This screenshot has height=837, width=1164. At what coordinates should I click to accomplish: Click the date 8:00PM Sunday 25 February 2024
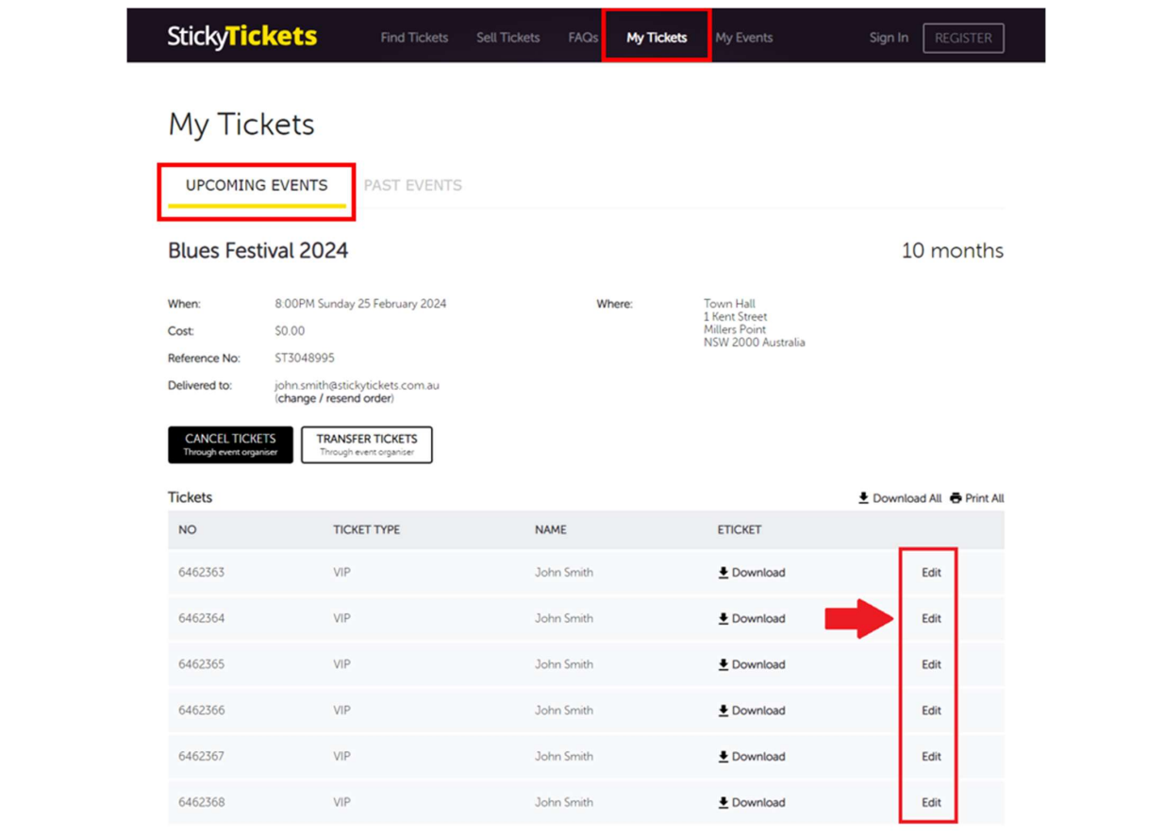360,304
